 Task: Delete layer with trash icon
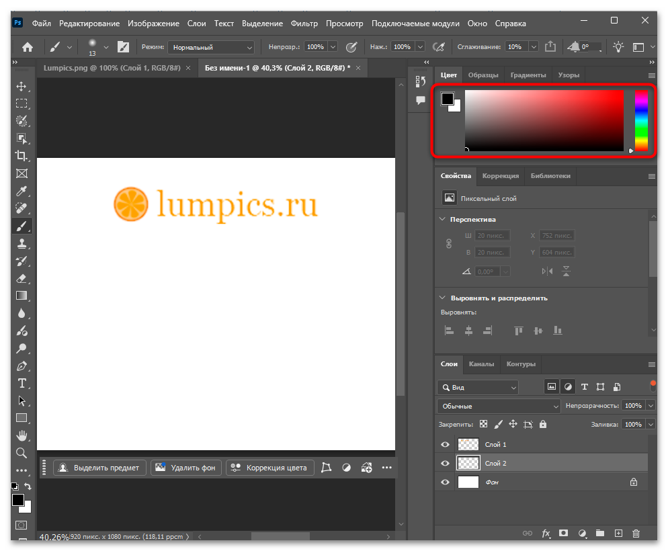636,533
